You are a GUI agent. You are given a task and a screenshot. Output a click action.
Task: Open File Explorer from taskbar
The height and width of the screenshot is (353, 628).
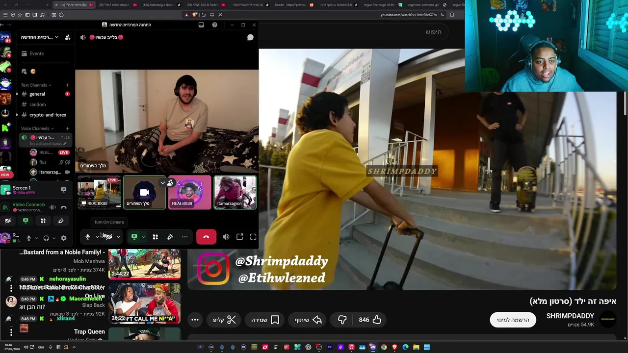pyautogui.click(x=416, y=347)
